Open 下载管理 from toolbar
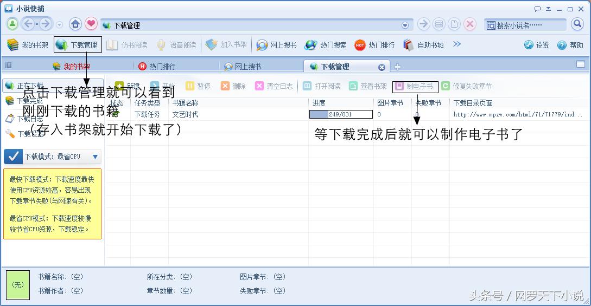 (78, 45)
